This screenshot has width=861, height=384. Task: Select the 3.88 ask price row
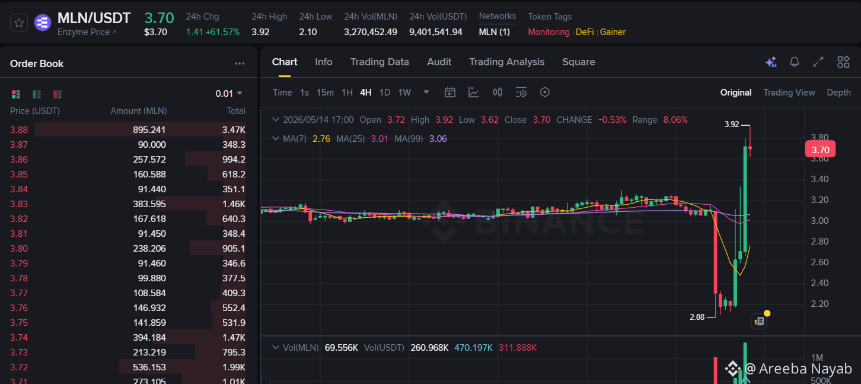(x=127, y=129)
